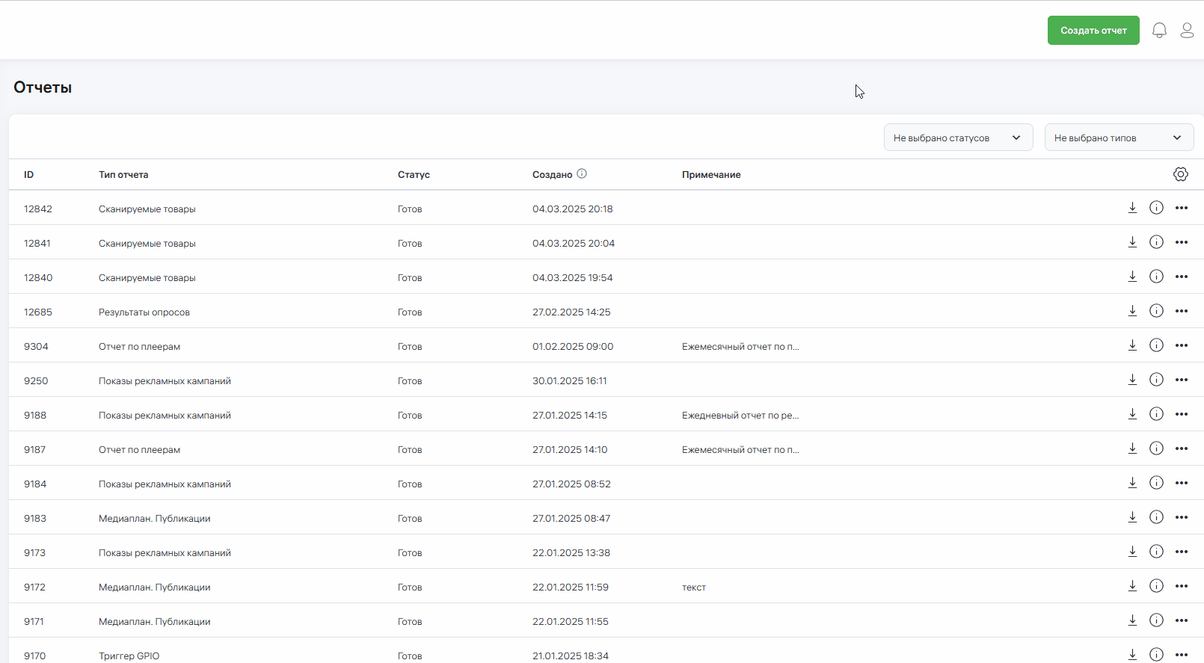1204x663 pixels.
Task: Open the user profile icon
Action: 1187,31
